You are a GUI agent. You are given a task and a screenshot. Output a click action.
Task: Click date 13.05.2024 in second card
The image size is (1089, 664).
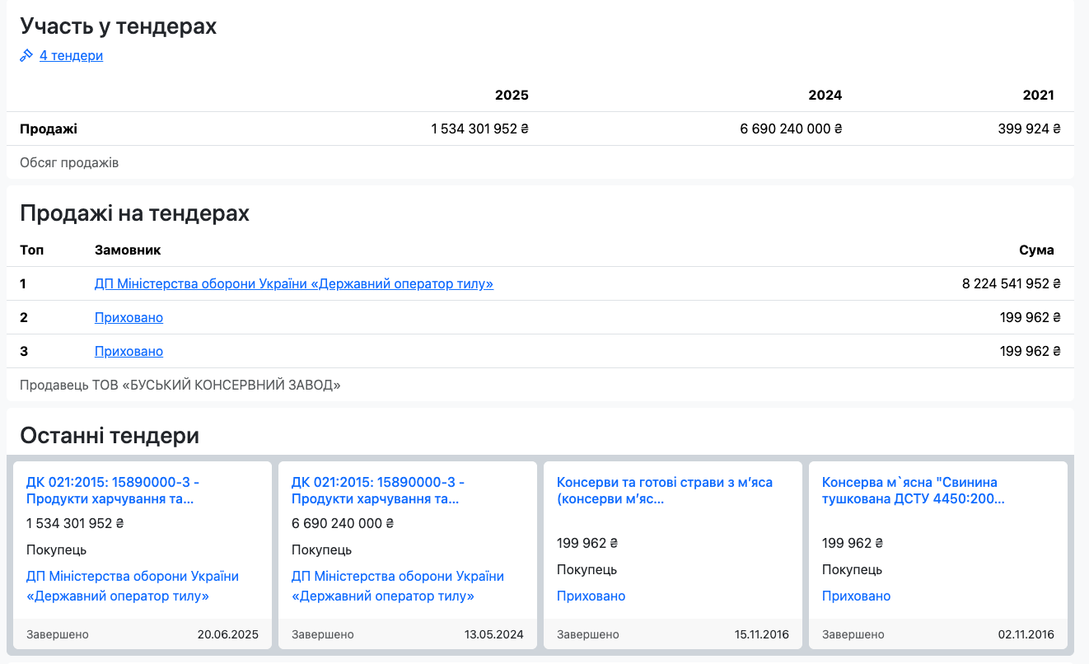tap(493, 634)
